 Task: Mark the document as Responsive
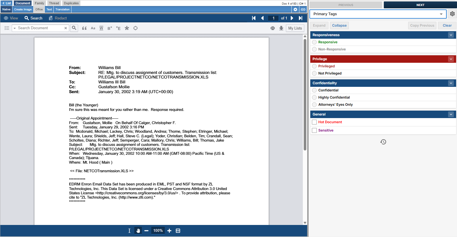pyautogui.click(x=314, y=42)
